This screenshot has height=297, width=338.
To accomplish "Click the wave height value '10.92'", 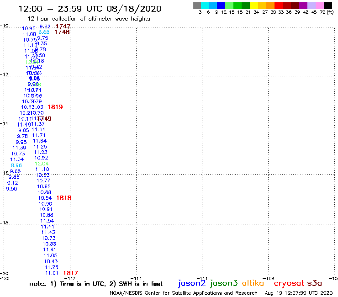I will [x=41, y=158].
